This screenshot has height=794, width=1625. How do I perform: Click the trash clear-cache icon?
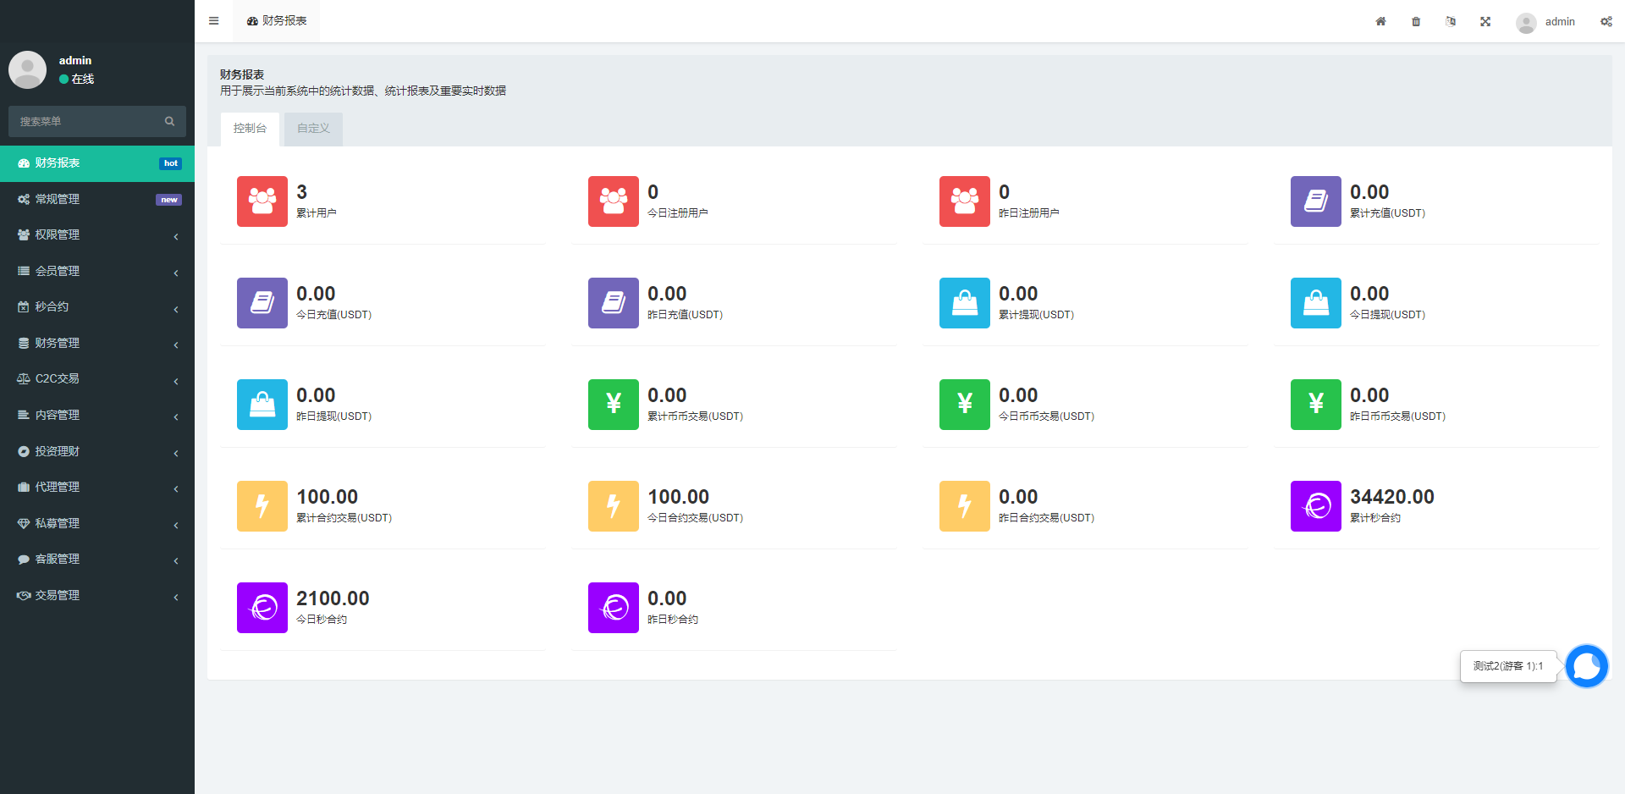coord(1416,21)
